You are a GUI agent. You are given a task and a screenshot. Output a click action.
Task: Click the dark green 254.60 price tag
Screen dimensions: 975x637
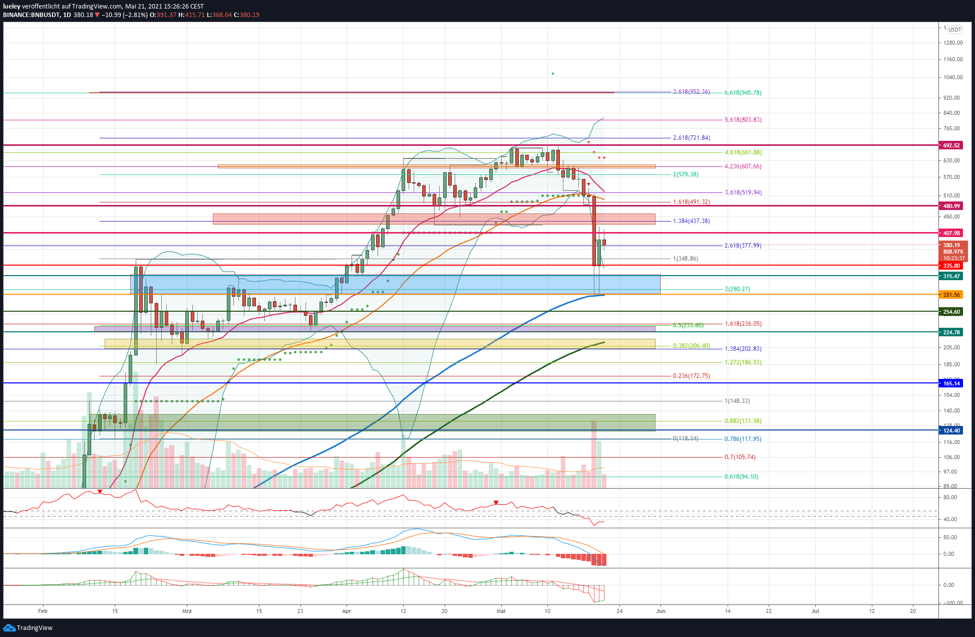point(951,312)
